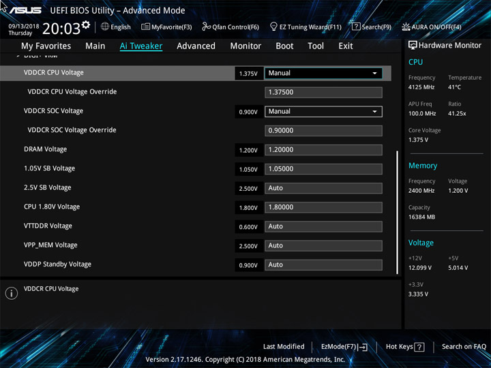Click the VDDCR CPU Voltage dropdown arrow
Screen dimensions: 491x368
[x=374, y=73]
